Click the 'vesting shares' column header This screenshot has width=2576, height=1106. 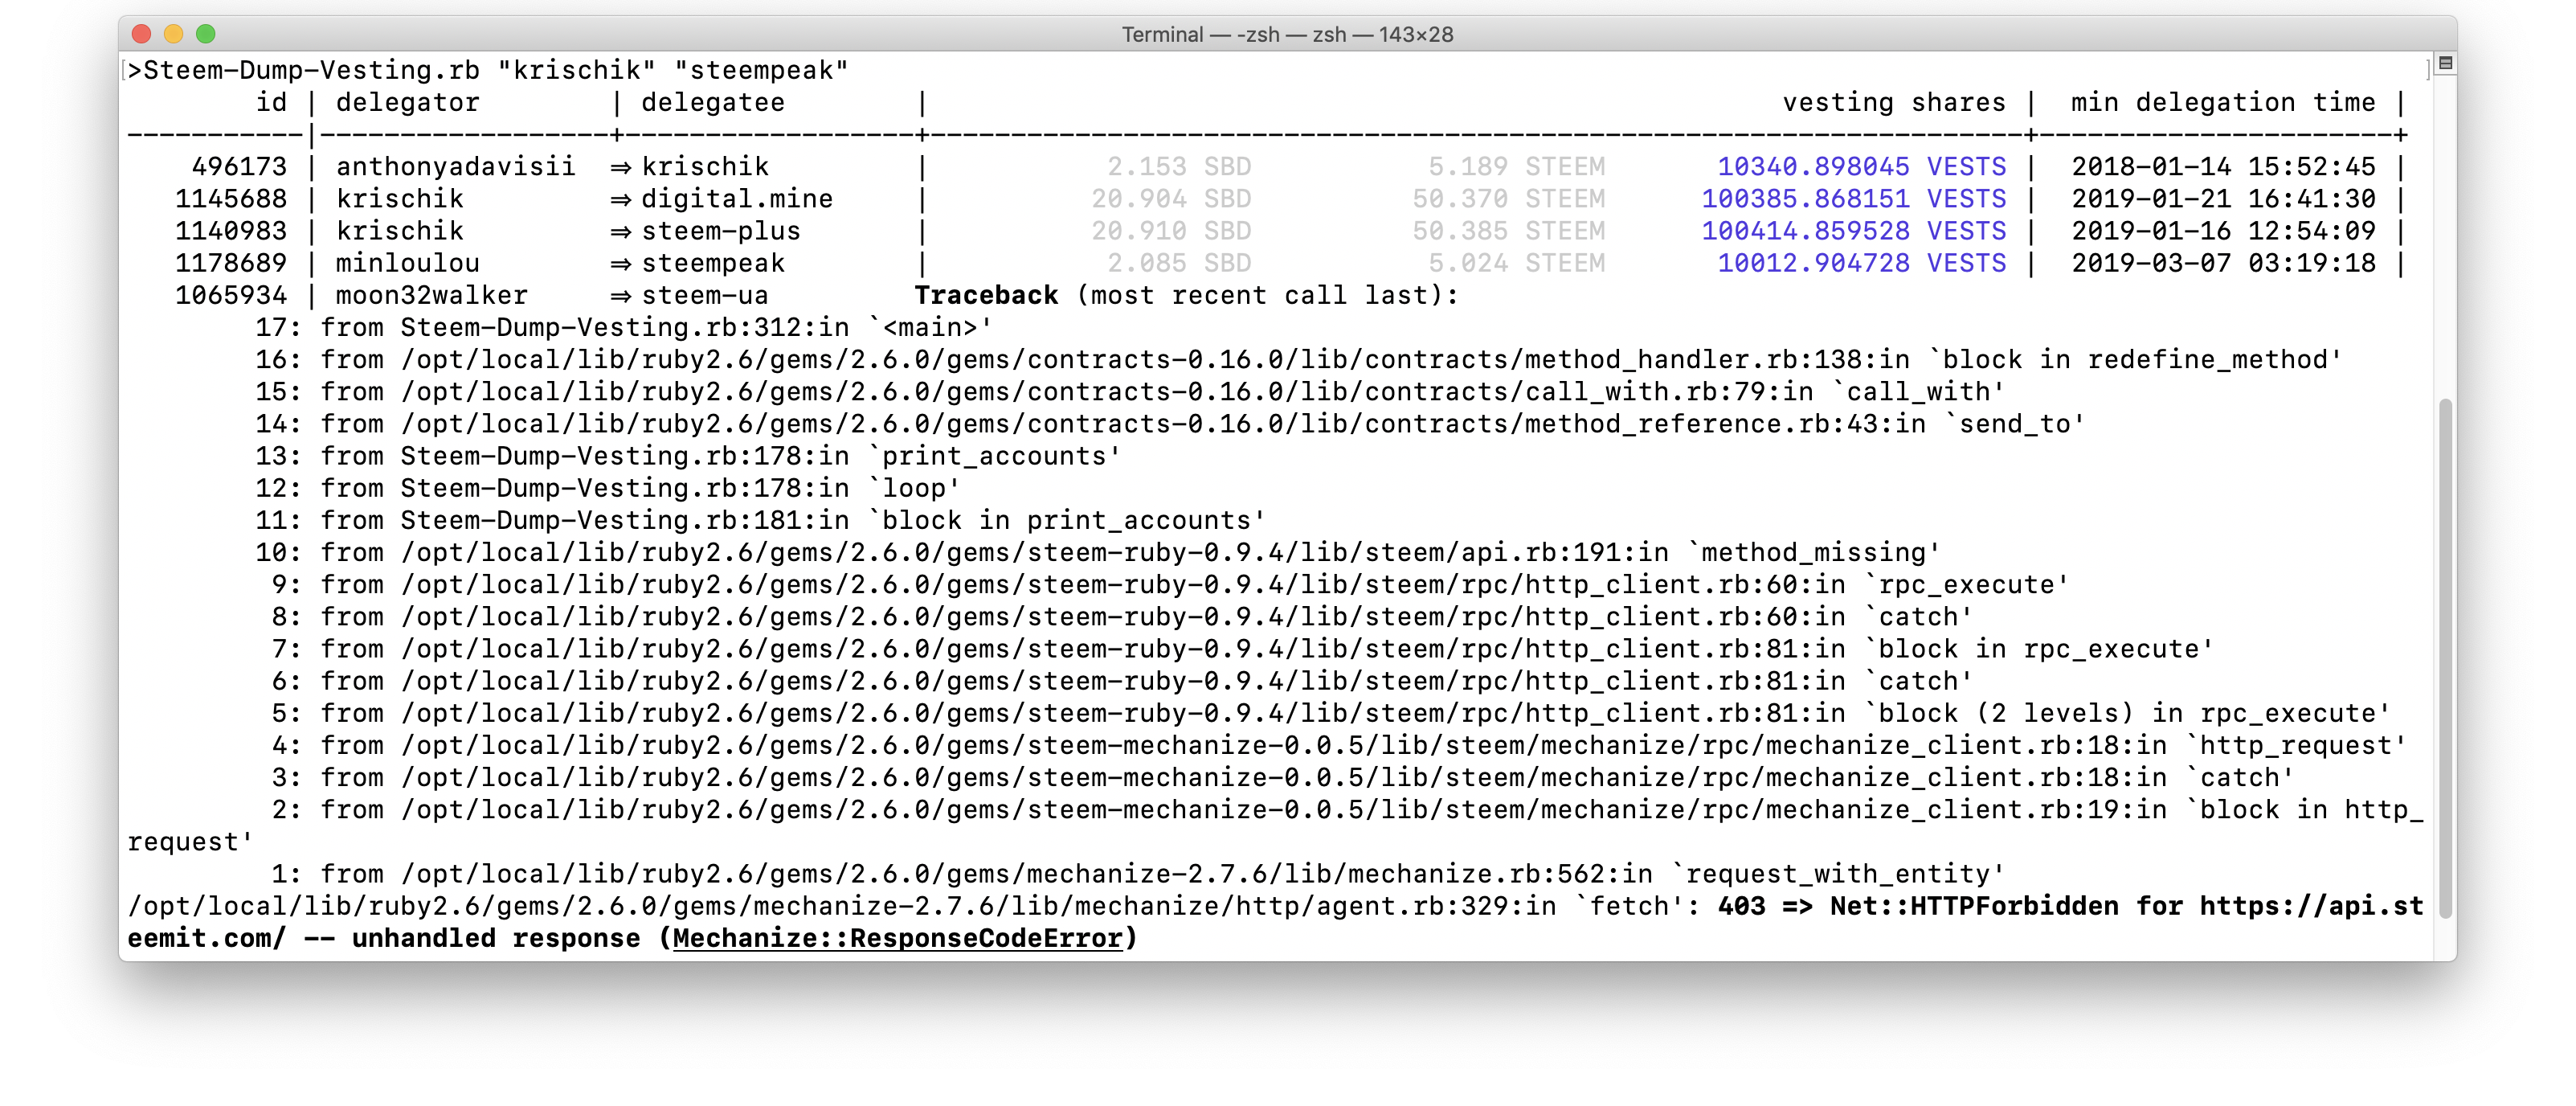[1894, 102]
